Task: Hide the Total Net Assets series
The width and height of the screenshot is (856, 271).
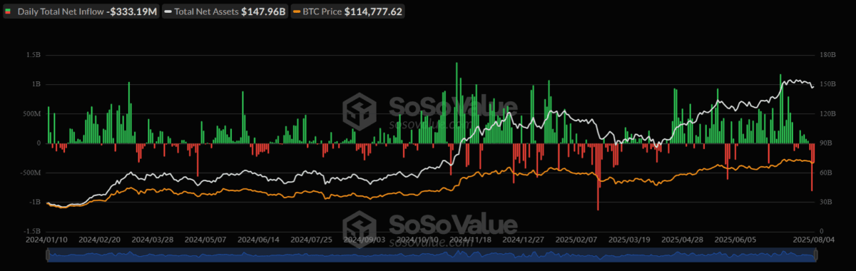Action: coord(225,11)
